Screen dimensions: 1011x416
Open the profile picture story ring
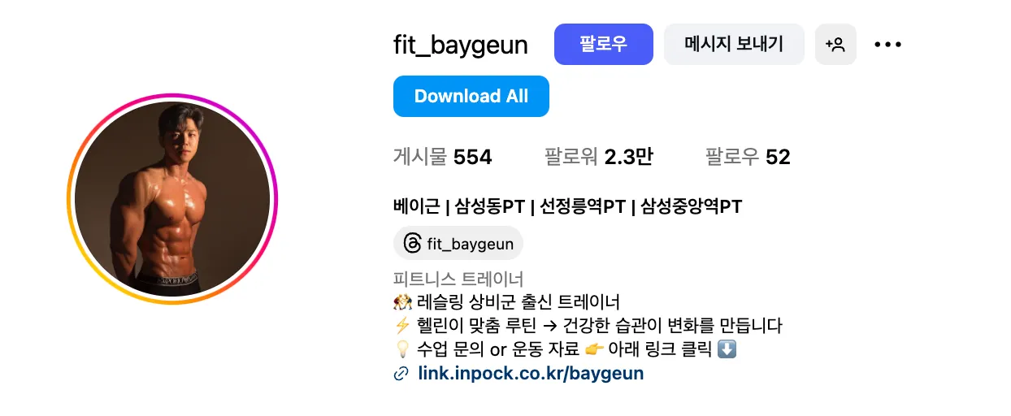click(x=172, y=199)
